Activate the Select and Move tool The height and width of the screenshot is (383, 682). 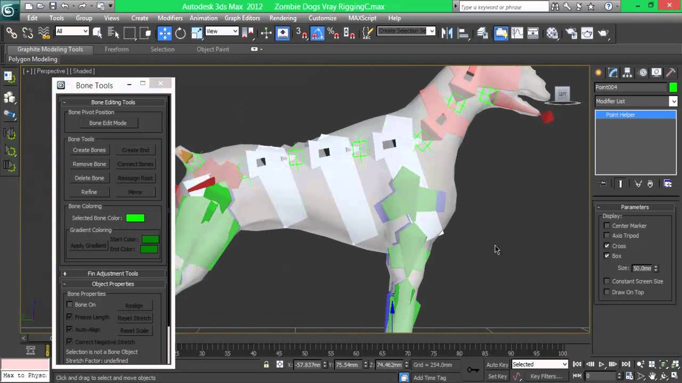coord(165,33)
